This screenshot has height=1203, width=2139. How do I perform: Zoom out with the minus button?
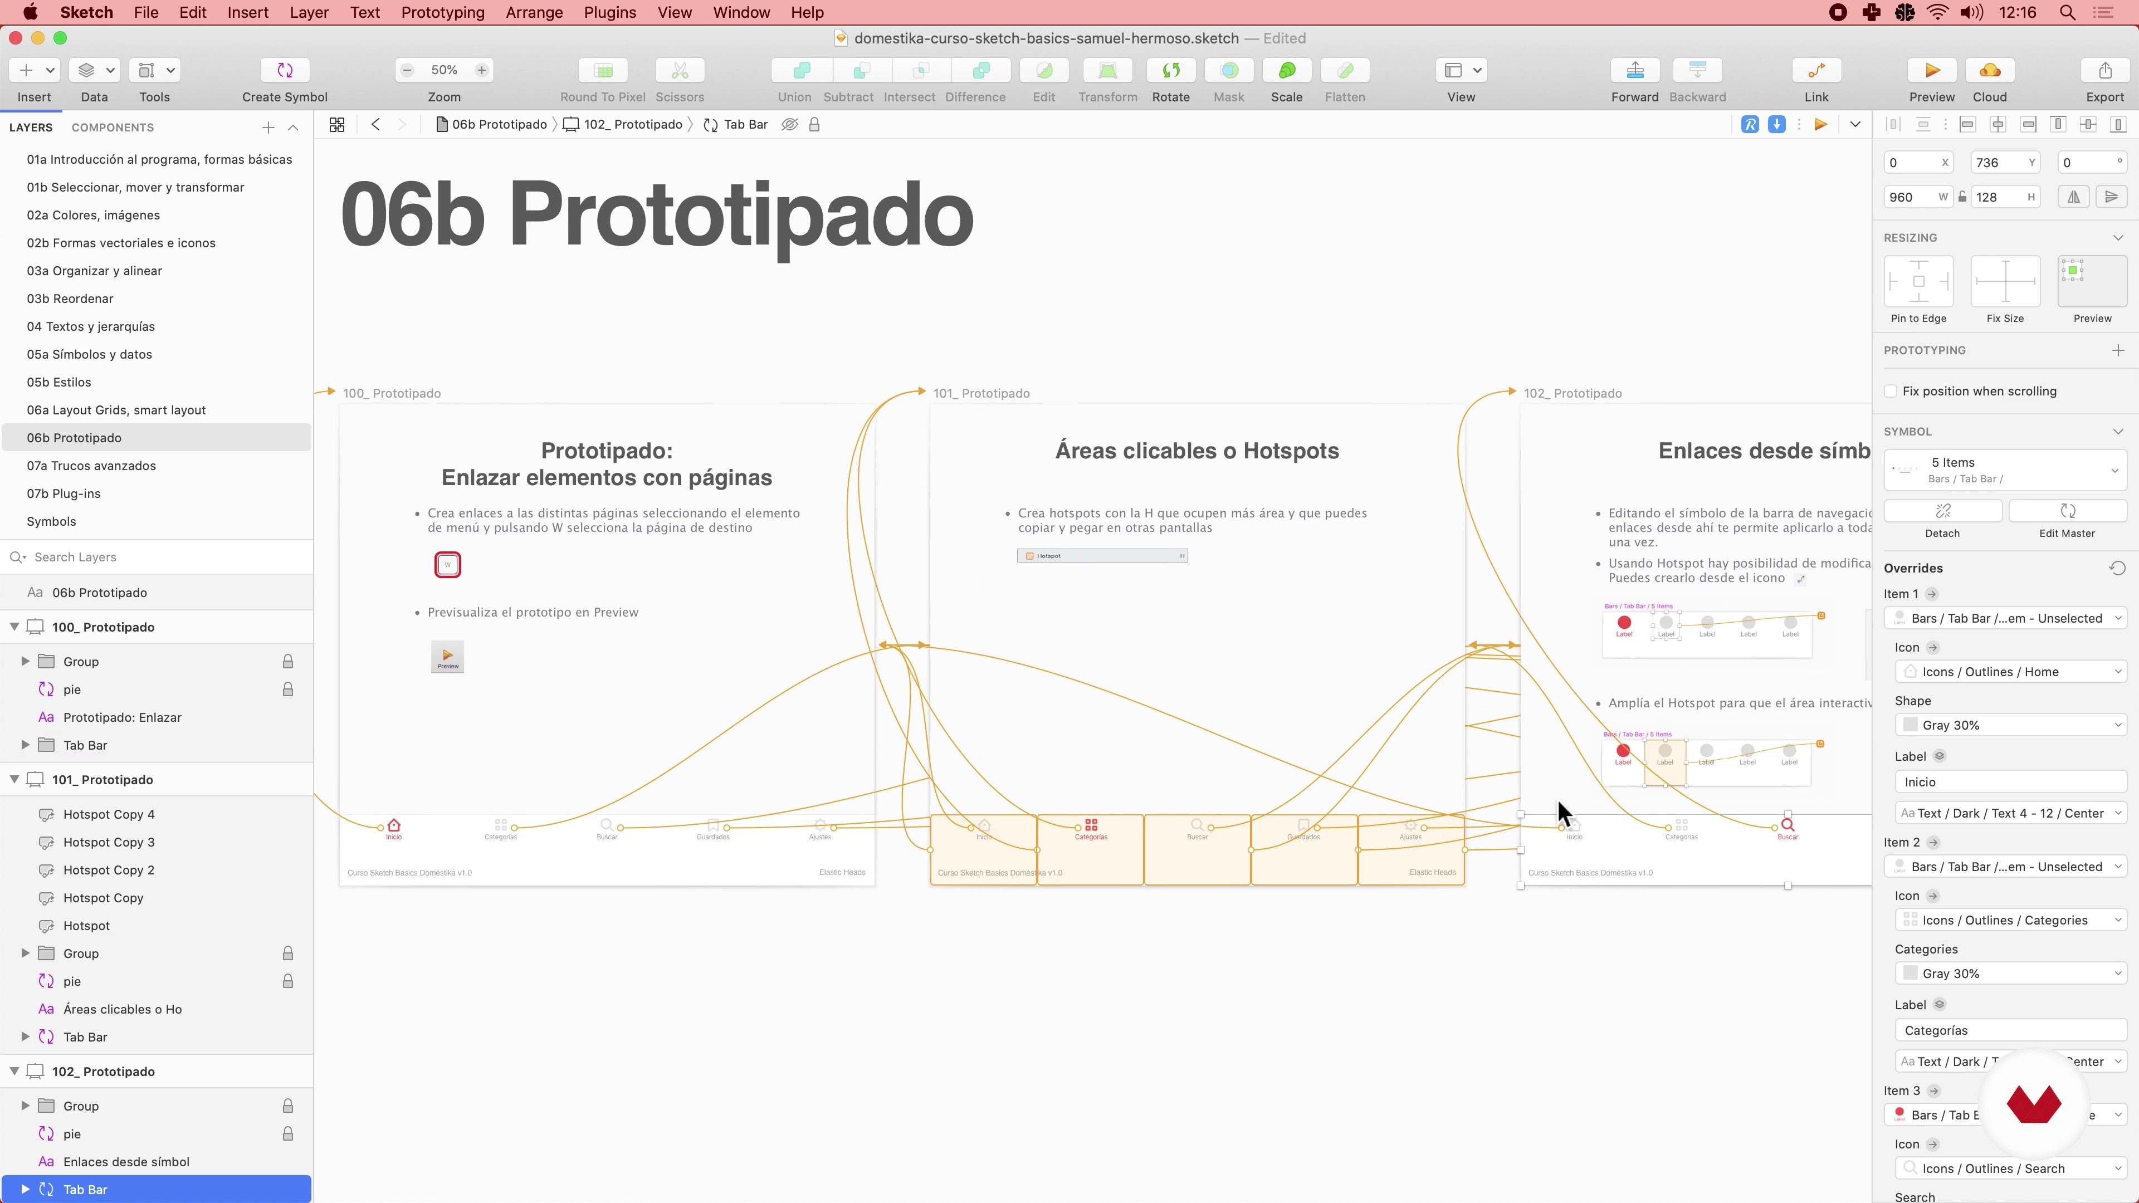(x=407, y=71)
